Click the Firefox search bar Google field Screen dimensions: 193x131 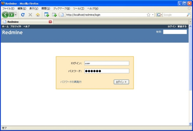[175, 15]
